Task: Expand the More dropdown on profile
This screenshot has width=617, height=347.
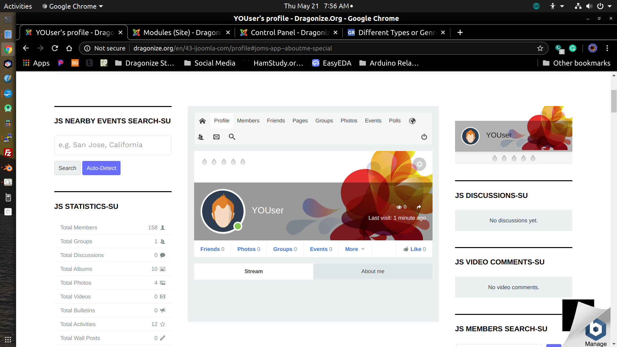Action: (355, 249)
